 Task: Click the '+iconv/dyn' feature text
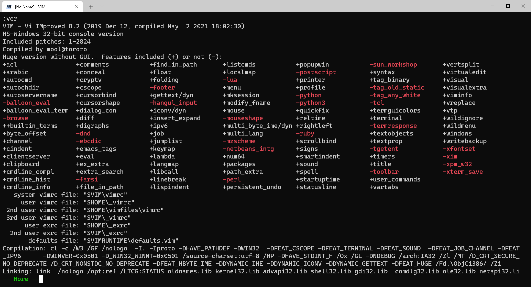click(168, 111)
